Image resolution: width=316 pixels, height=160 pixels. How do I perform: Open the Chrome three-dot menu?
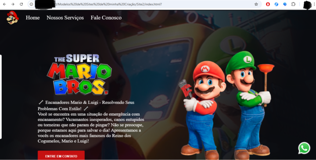click(314, 4)
